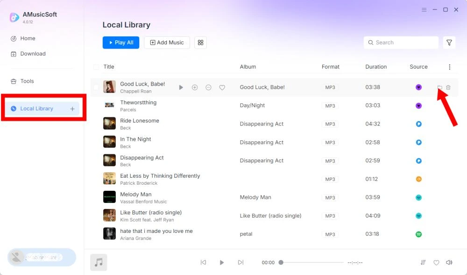Image resolution: width=467 pixels, height=275 pixels.
Task: Click the Disappearing Act track's source icon
Action: [419, 161]
